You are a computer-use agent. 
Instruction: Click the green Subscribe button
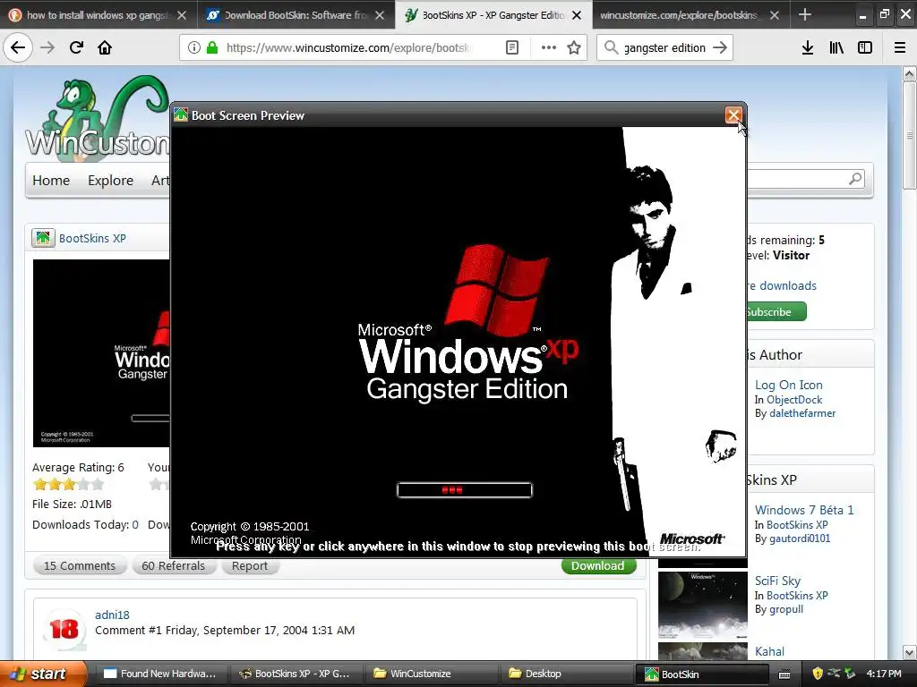tap(776, 312)
